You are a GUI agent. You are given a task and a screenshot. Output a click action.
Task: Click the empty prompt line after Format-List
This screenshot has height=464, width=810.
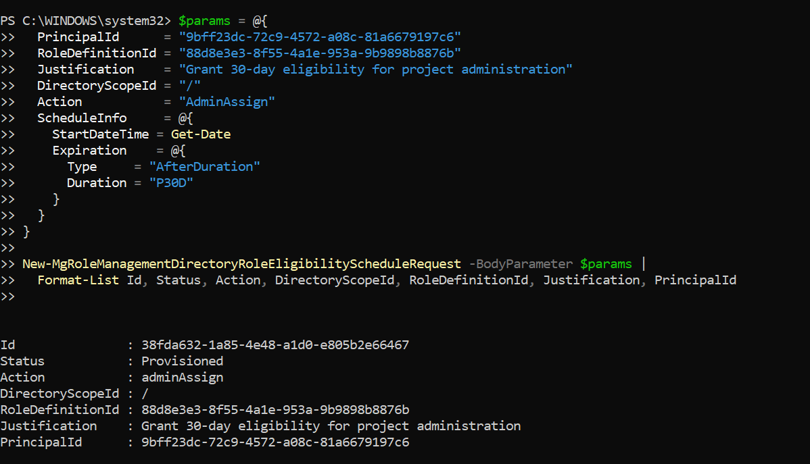[8, 296]
